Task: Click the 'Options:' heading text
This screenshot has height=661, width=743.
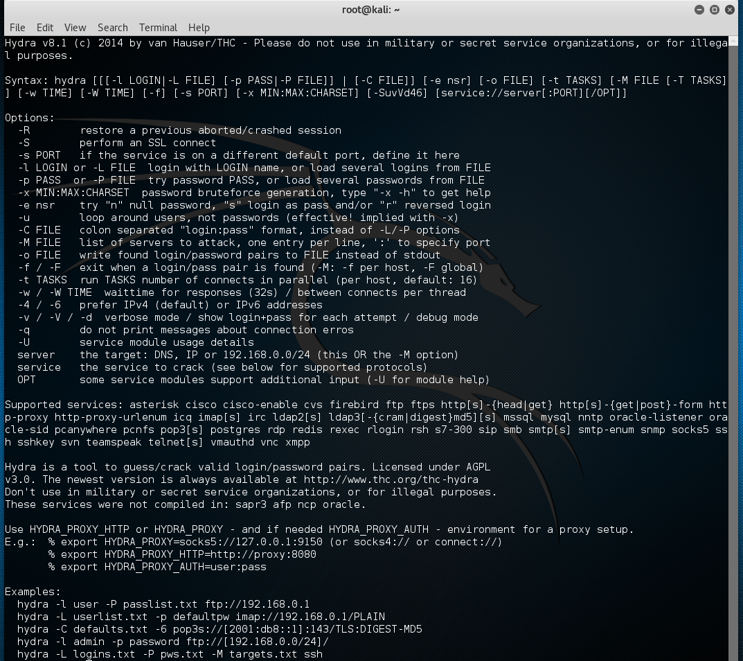Action: coord(29,118)
